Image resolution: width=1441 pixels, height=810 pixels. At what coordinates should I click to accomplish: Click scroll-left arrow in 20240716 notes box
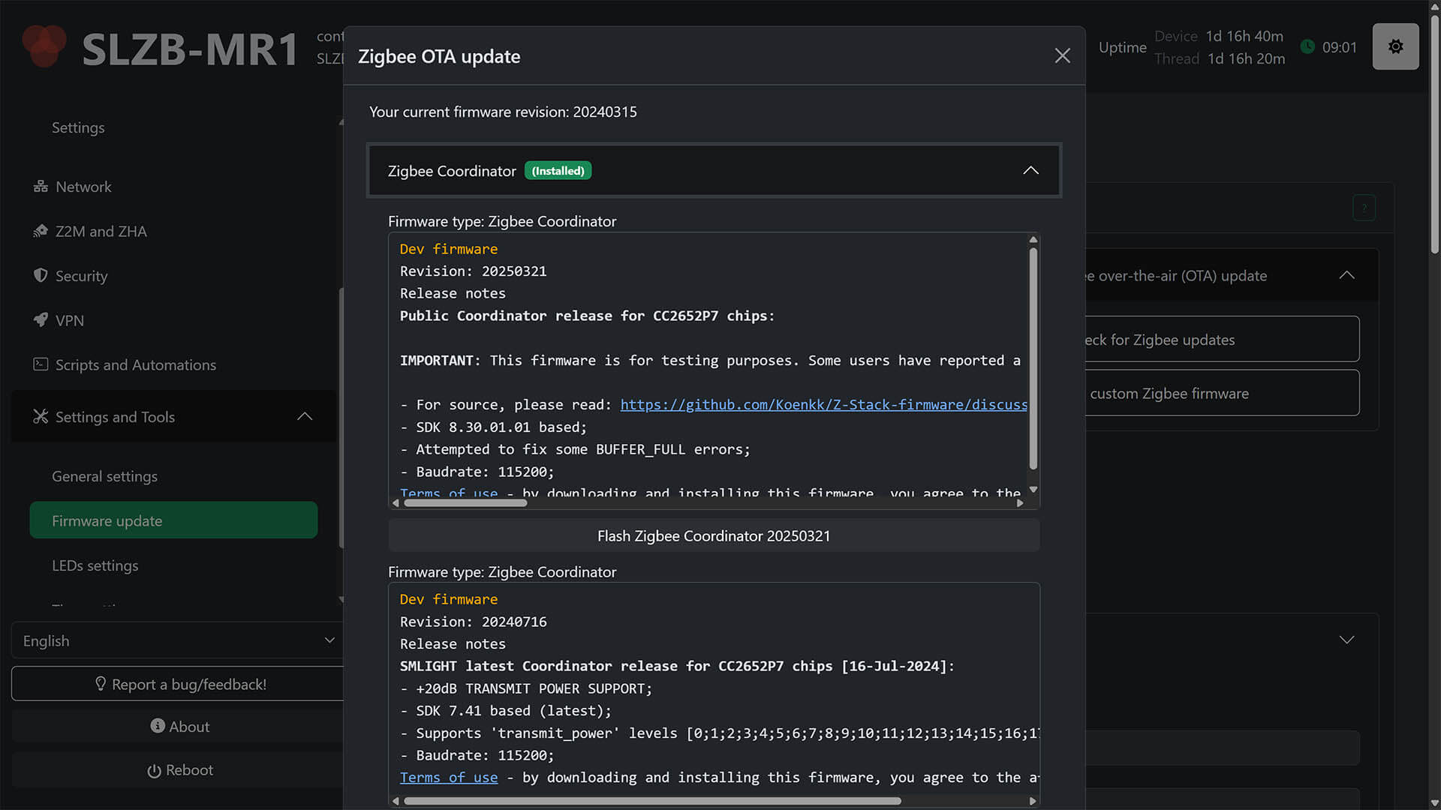click(x=396, y=801)
